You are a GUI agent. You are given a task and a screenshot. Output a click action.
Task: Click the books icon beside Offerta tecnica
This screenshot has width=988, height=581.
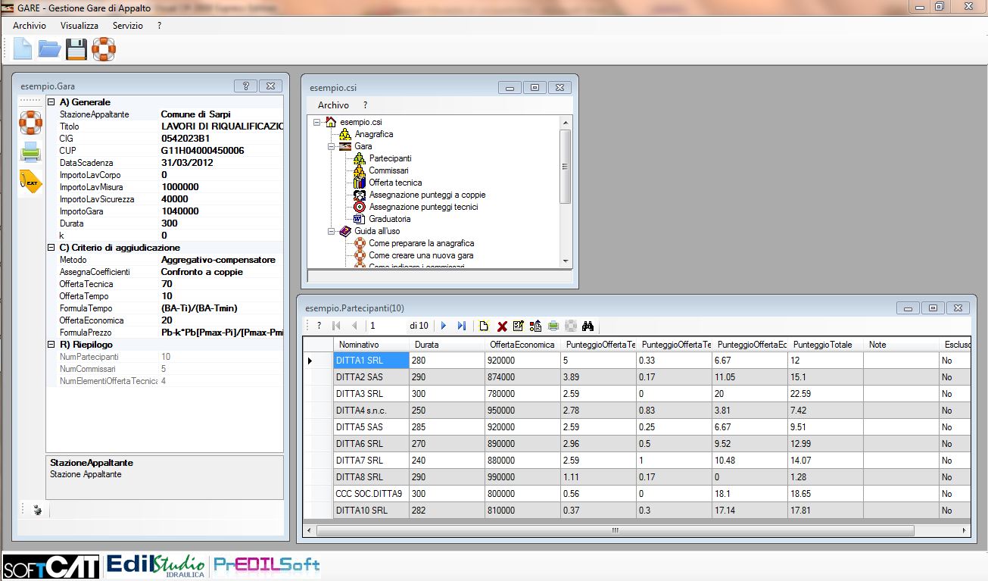[x=360, y=183]
